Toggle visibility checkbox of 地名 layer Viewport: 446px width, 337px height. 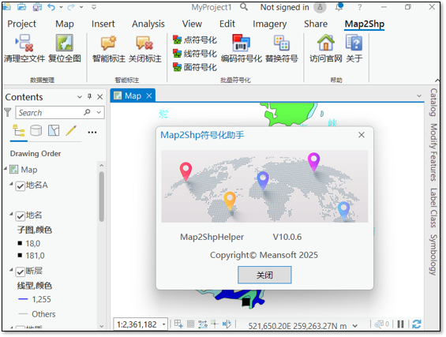coord(21,216)
